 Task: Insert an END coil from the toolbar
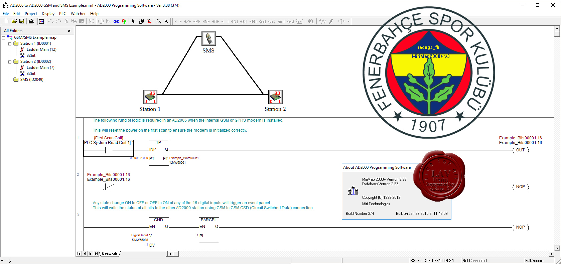[291, 21]
